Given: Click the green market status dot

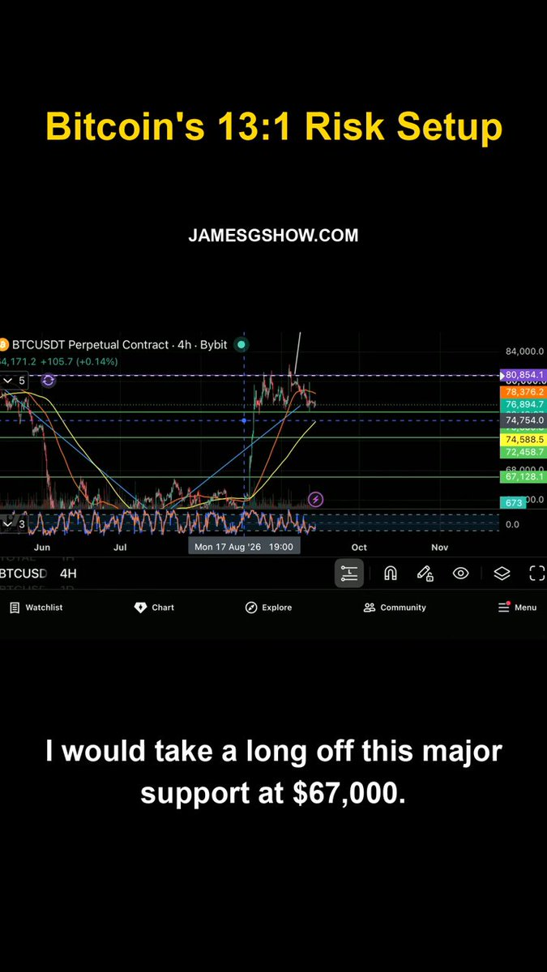Looking at the screenshot, I should [241, 345].
